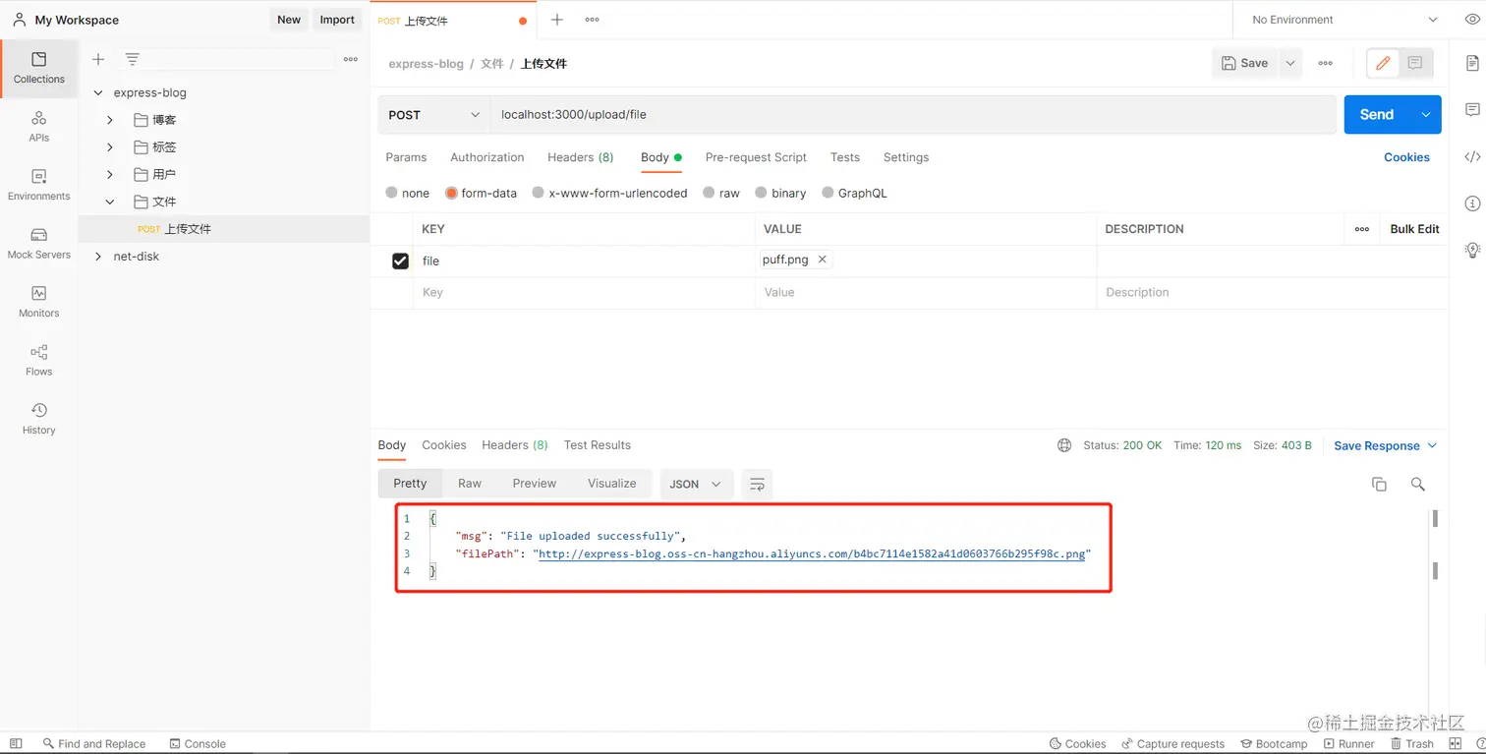Open Bulk Edit for form-data

1414,229
